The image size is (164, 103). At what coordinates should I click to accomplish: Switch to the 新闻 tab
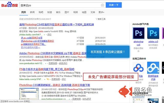tap(32, 12)
